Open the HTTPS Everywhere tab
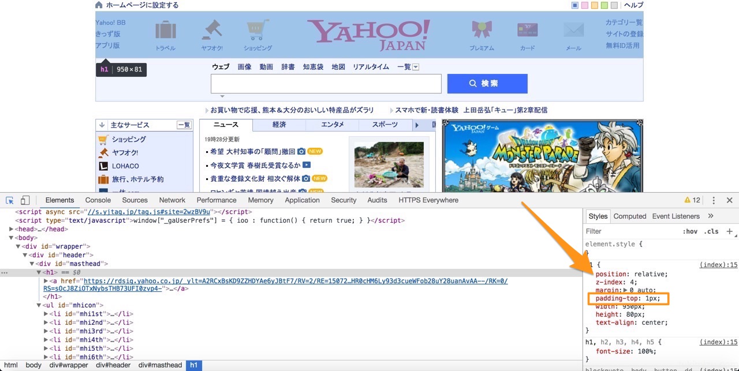The width and height of the screenshot is (739, 371). click(x=428, y=200)
